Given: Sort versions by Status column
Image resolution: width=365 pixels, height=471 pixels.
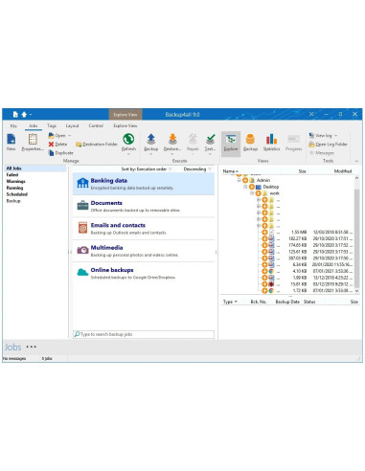Looking at the screenshot, I should pyautogui.click(x=309, y=302).
